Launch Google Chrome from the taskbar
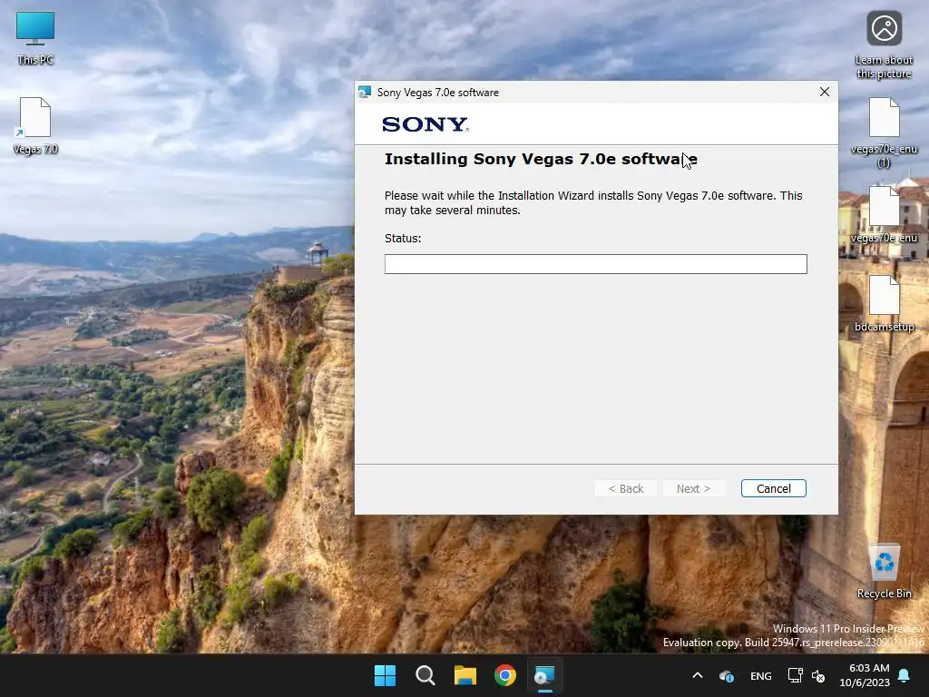Screen dimensions: 929x697 pos(505,675)
